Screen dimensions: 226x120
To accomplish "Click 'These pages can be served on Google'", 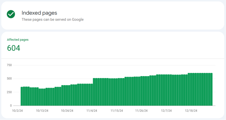I will 53,19.
